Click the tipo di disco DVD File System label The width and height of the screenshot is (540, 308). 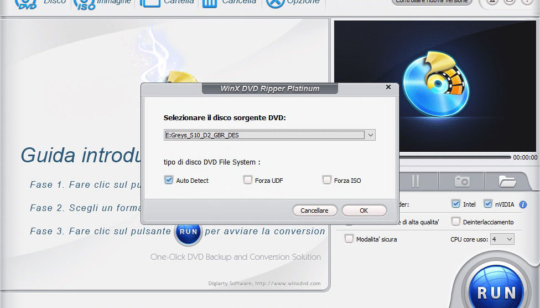[x=212, y=162]
